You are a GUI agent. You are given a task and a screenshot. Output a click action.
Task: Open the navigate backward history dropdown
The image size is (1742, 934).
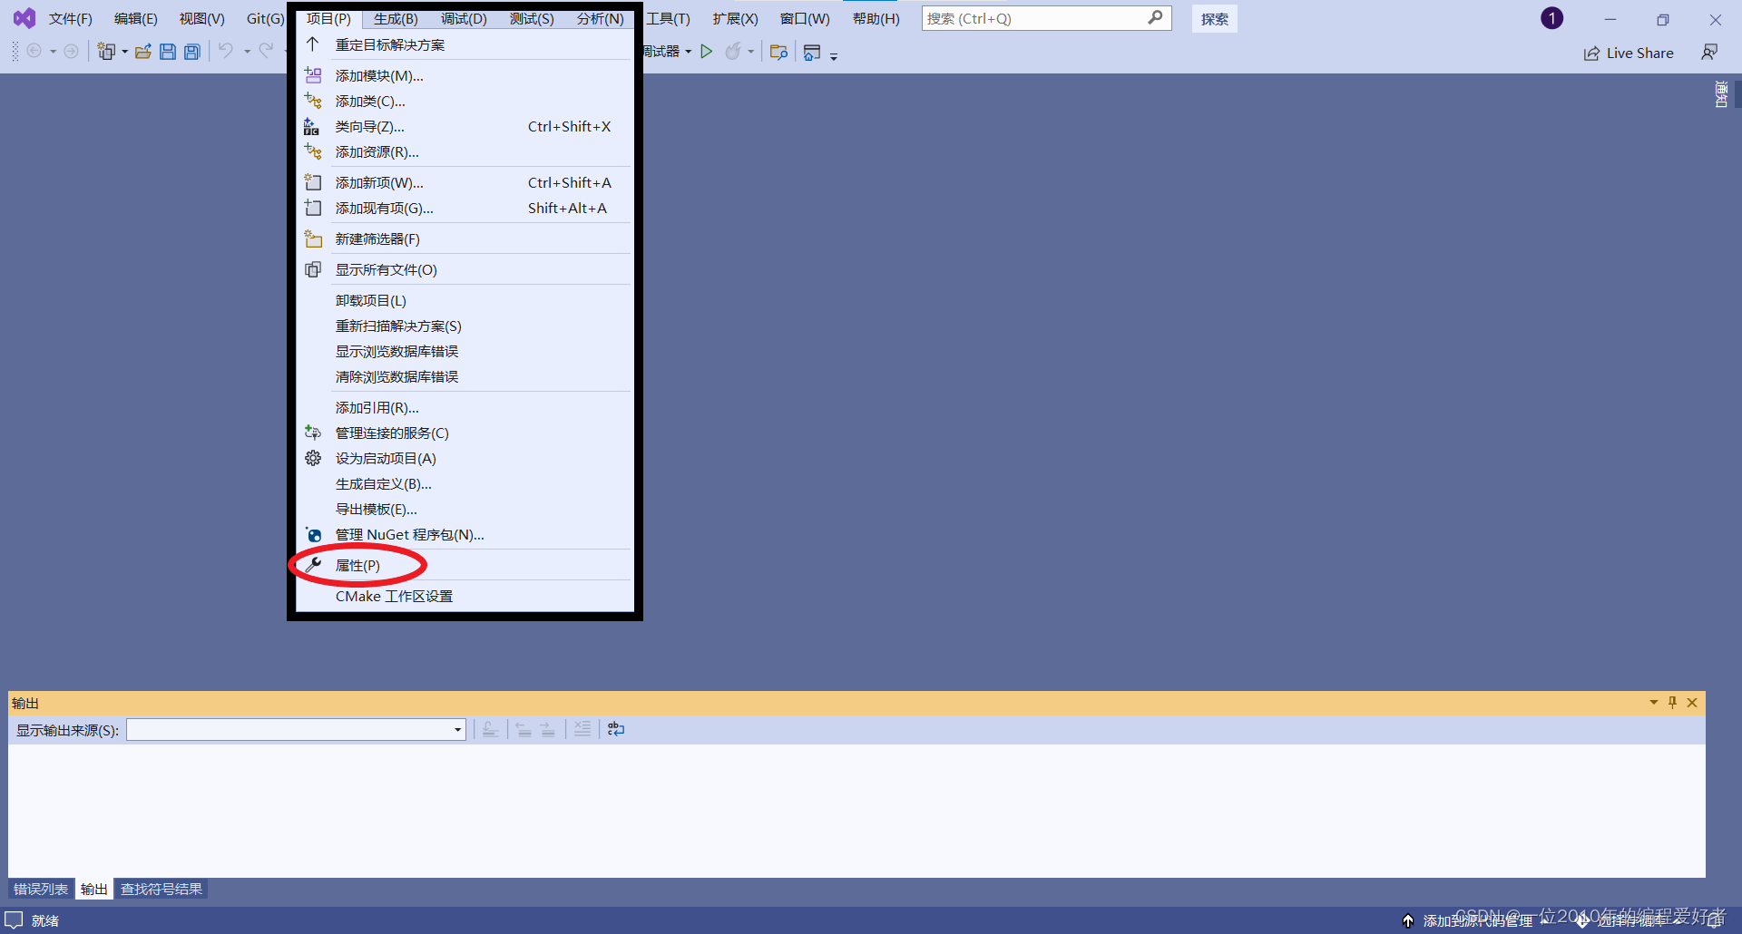[53, 52]
